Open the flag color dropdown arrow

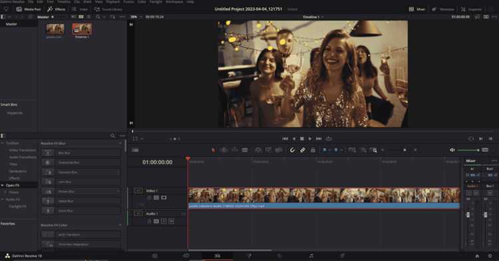[x=329, y=150]
